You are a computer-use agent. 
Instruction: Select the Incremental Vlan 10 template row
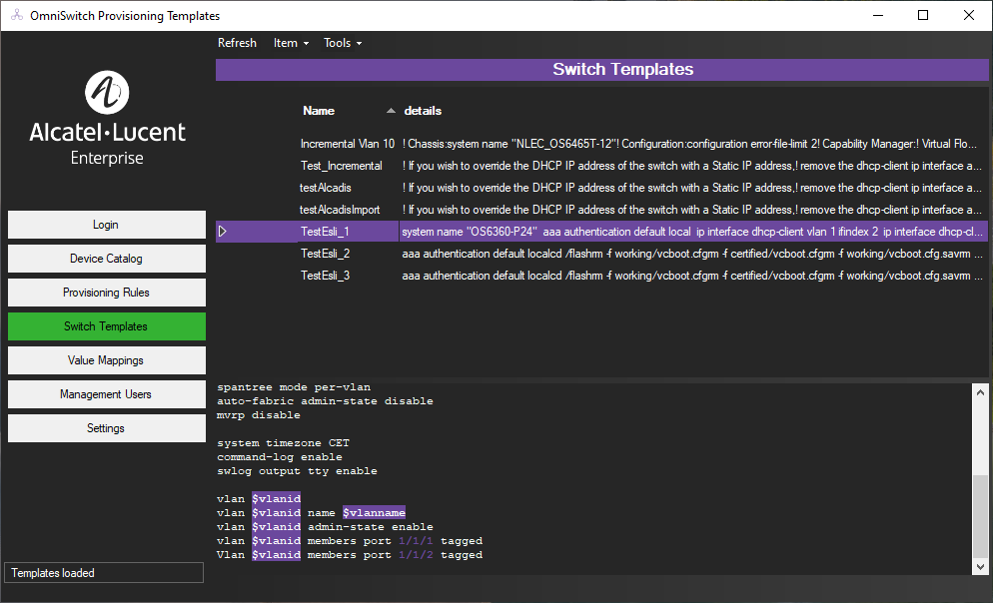[x=601, y=144]
